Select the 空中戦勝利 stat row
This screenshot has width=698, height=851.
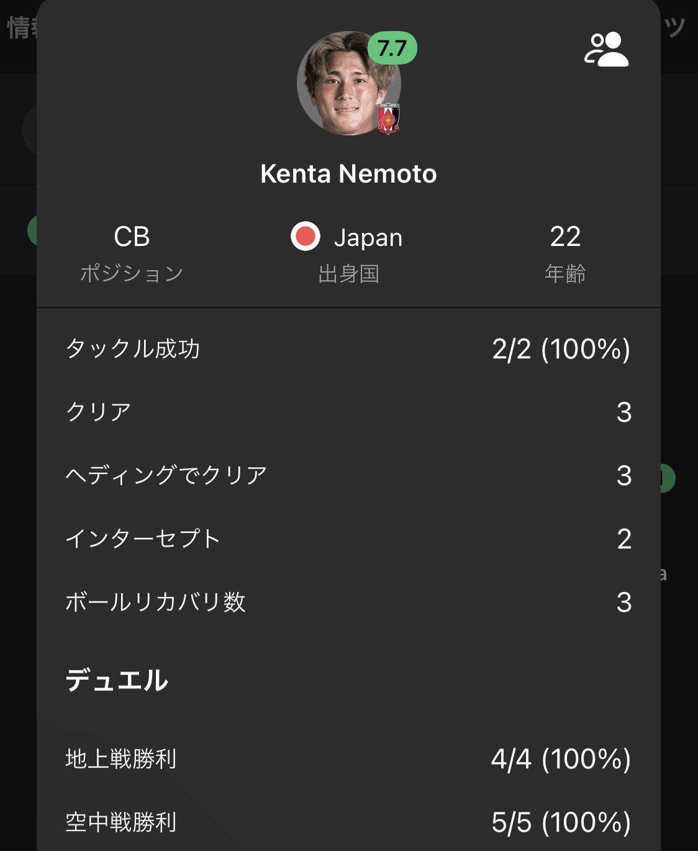click(348, 822)
